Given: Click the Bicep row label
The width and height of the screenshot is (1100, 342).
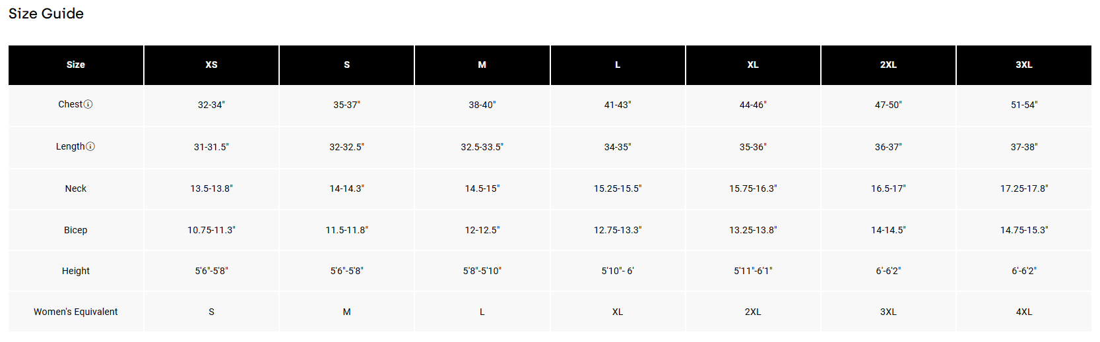Looking at the screenshot, I should point(76,230).
